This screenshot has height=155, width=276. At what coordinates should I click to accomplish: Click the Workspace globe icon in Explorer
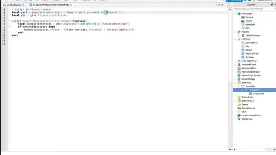pyautogui.click(x=239, y=13)
